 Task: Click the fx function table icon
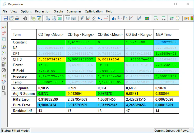tap(156, 19)
